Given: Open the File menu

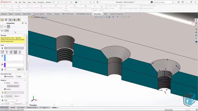Looking at the screenshot, I should point(16,2).
